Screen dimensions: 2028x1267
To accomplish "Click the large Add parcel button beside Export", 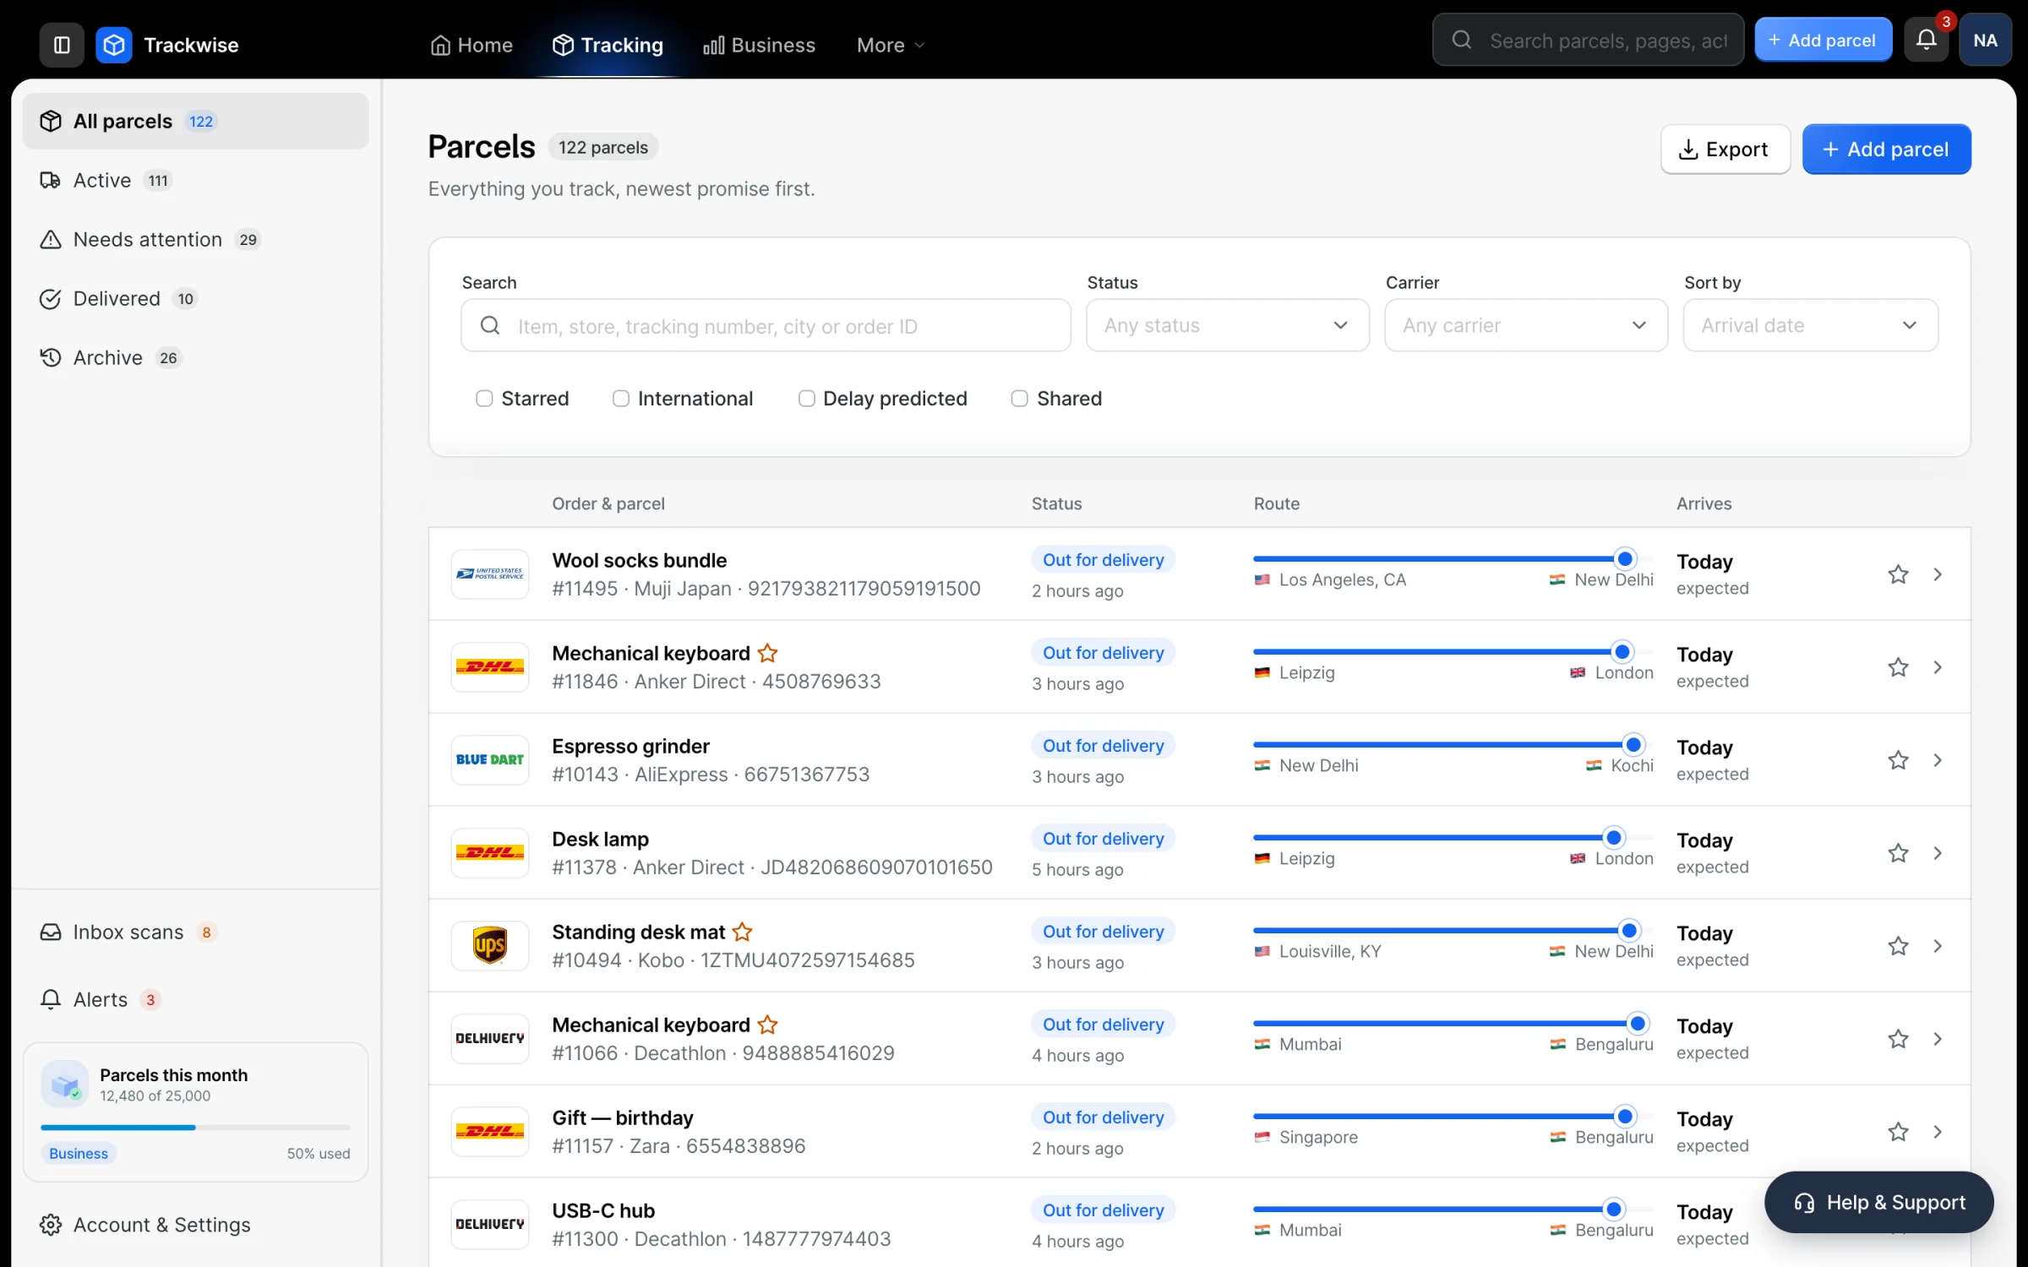I will tap(1886, 150).
